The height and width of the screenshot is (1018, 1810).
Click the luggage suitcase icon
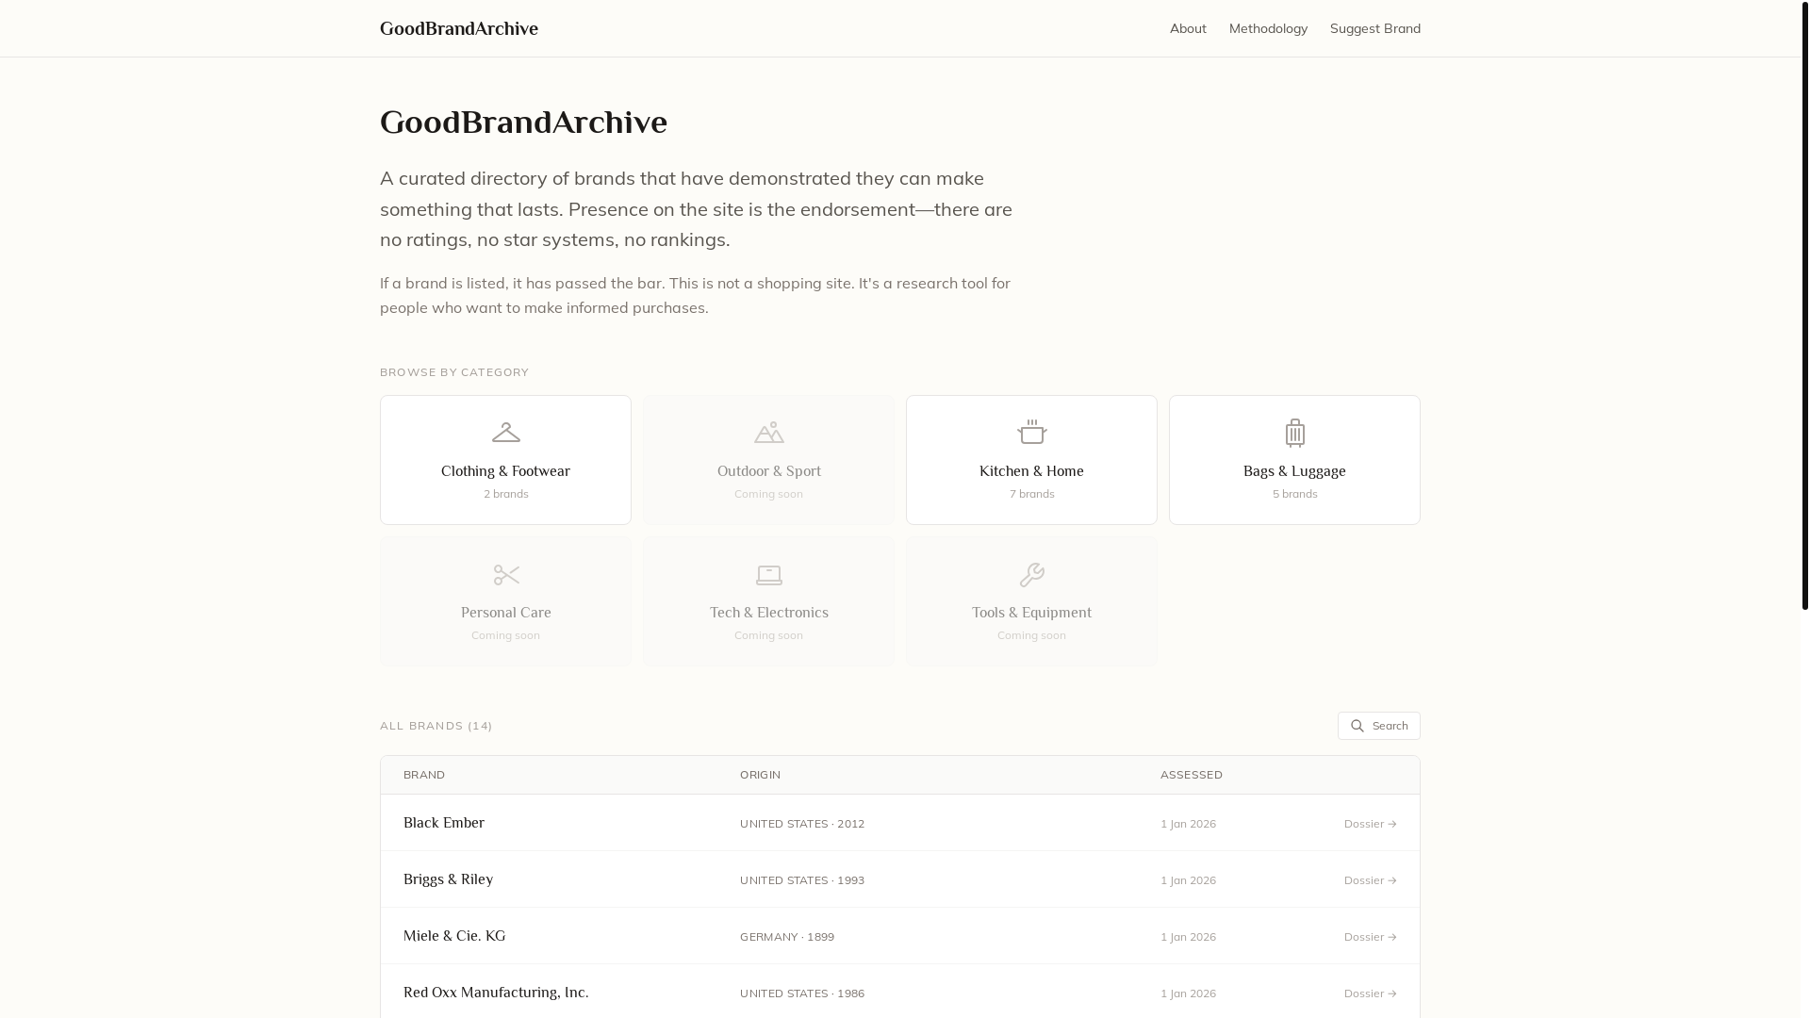coord(1294,433)
